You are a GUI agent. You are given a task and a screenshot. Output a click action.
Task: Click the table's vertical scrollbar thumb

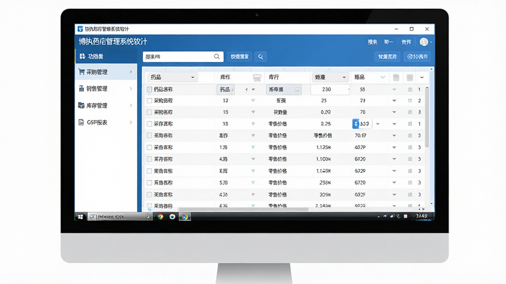[427, 117]
